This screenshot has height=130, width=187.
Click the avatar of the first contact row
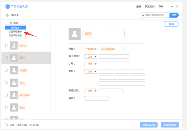14,45
